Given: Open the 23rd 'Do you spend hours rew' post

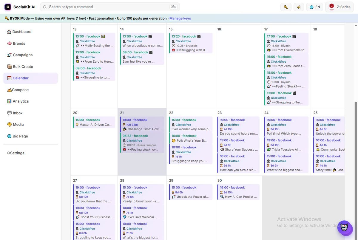Looking at the screenshot, I should click(x=239, y=127).
